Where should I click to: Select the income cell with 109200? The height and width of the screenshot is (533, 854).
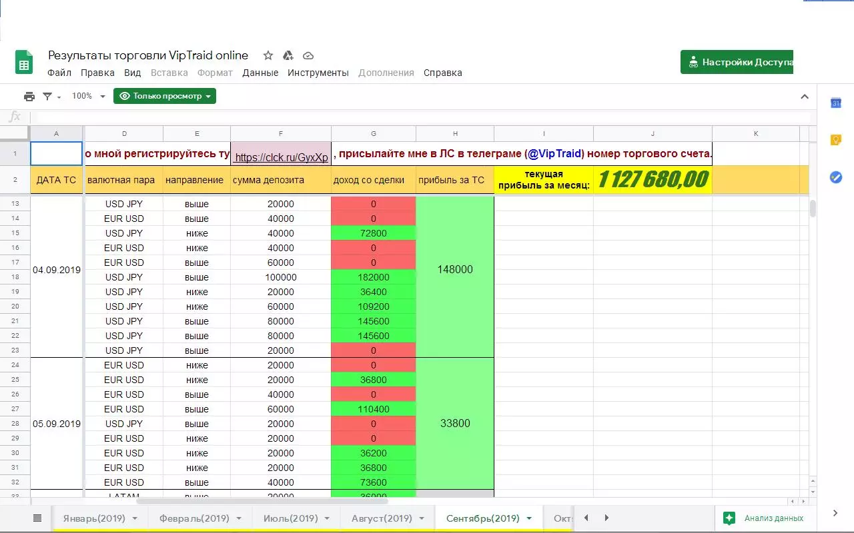point(374,306)
